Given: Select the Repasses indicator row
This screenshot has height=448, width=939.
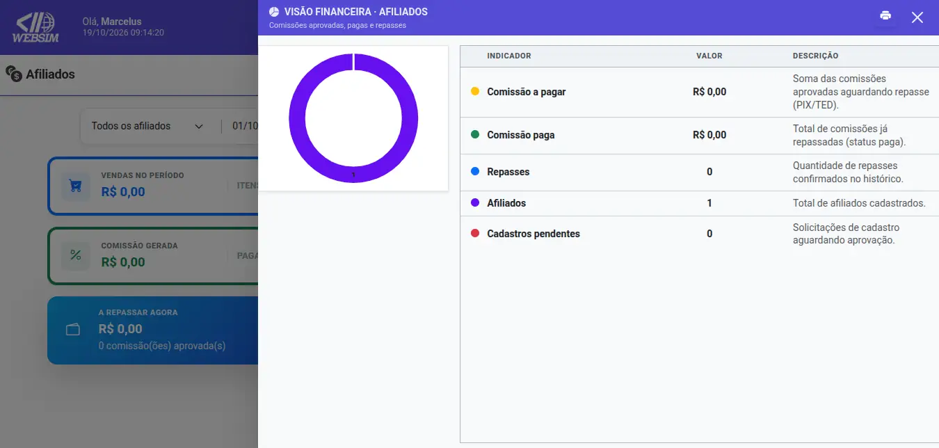Looking at the screenshot, I should tap(699, 172).
